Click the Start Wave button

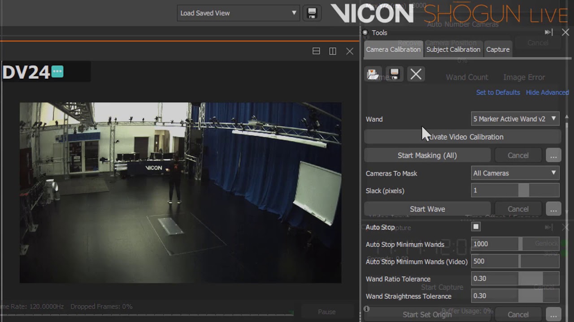point(427,209)
